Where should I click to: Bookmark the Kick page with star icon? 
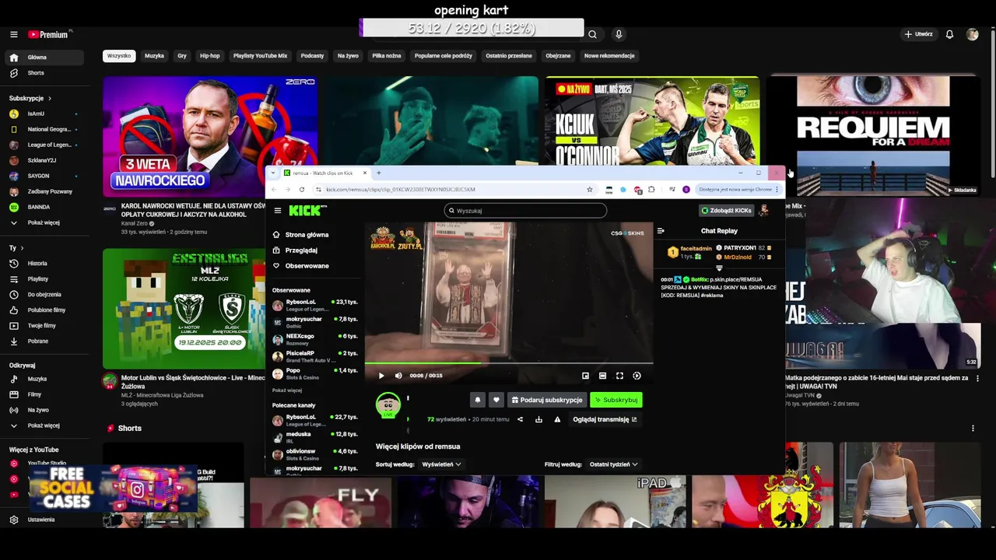(590, 190)
